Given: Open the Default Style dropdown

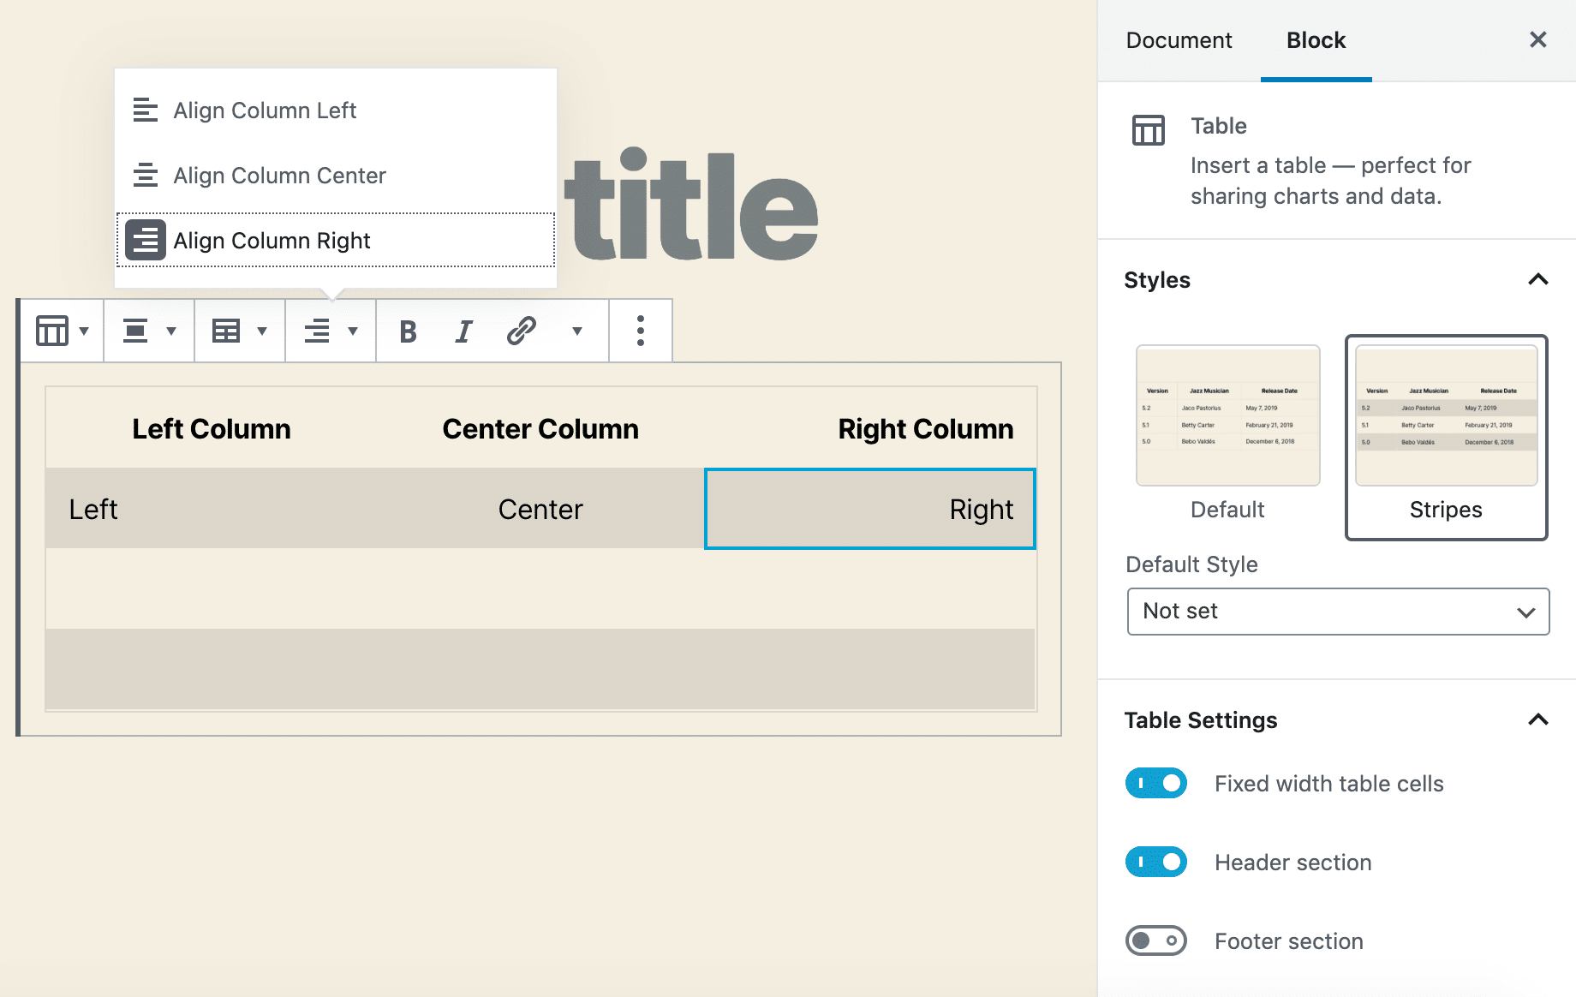Looking at the screenshot, I should pos(1337,612).
